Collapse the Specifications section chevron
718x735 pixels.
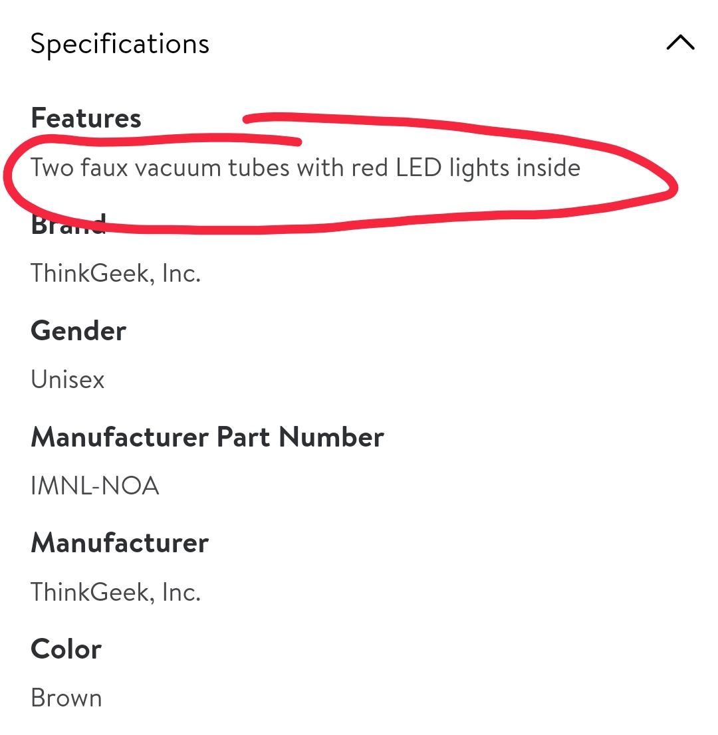[x=680, y=42]
